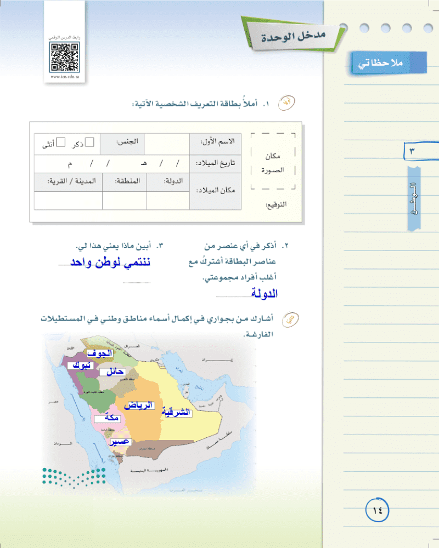Click the 'أولا' activity badge

tap(286, 103)
